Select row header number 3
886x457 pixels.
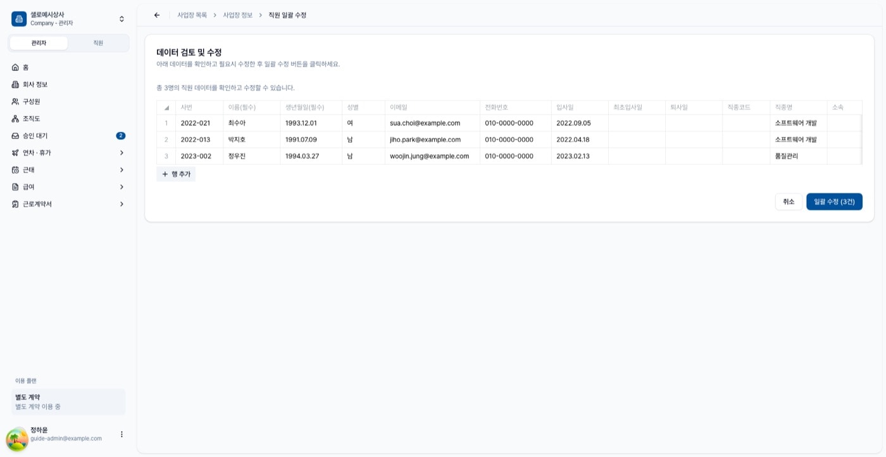[166, 156]
